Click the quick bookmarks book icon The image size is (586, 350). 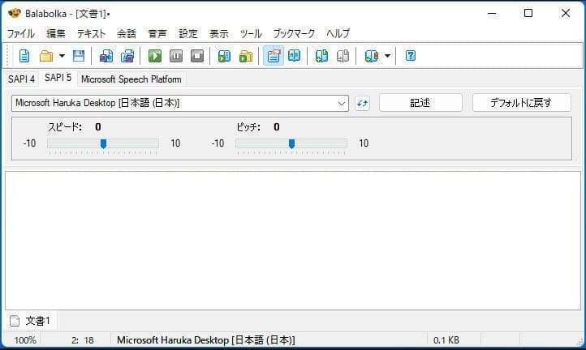[372, 56]
